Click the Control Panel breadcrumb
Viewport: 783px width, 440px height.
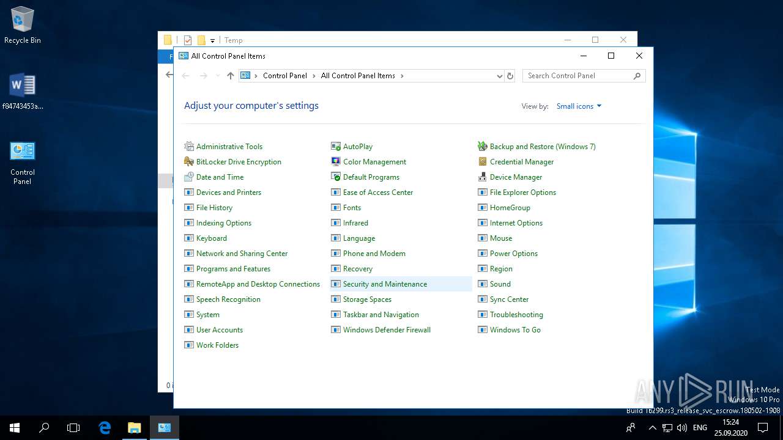pyautogui.click(x=285, y=76)
